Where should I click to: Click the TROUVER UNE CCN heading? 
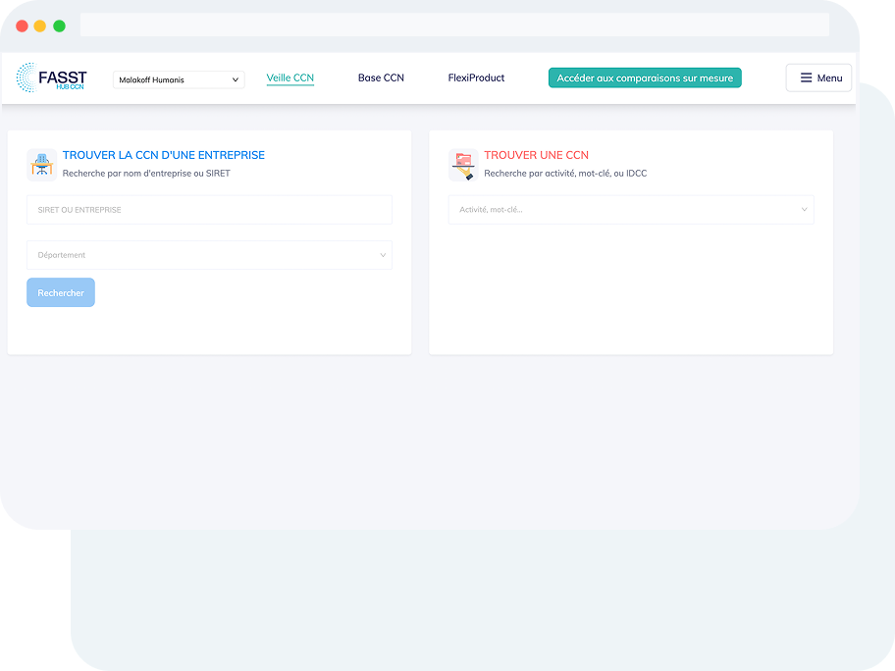pos(536,155)
